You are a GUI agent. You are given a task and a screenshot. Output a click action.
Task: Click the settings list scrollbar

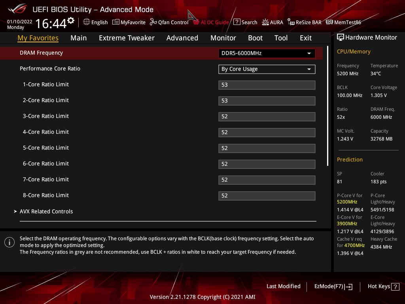point(328,106)
